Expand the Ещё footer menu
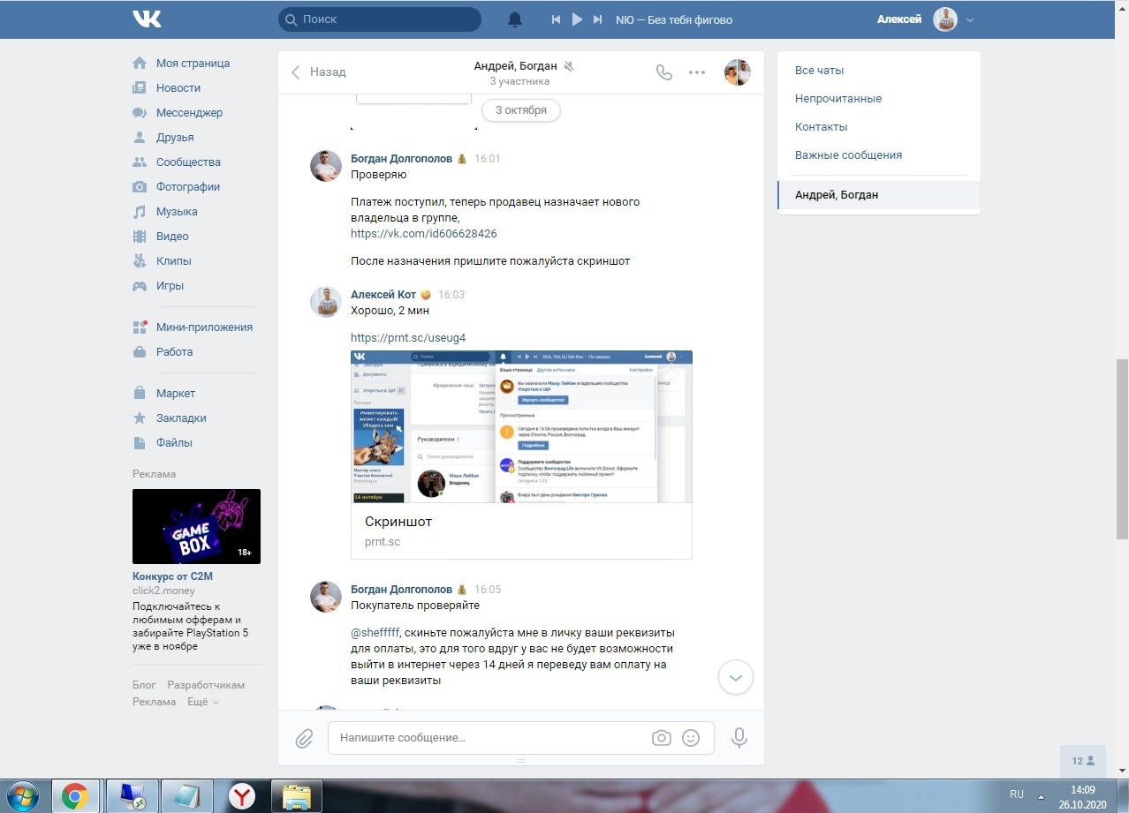Screen dimensions: 1129x813 pos(203,702)
